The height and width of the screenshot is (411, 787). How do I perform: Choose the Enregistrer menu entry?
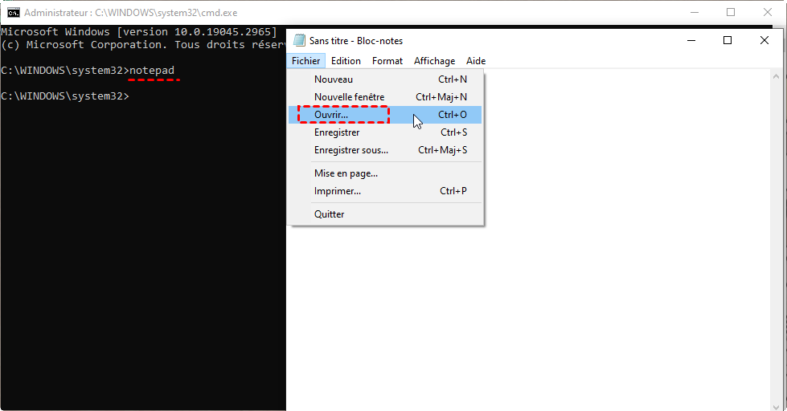coord(385,132)
